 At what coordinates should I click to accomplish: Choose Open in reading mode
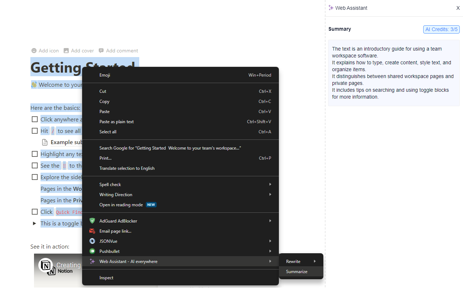click(x=180, y=204)
